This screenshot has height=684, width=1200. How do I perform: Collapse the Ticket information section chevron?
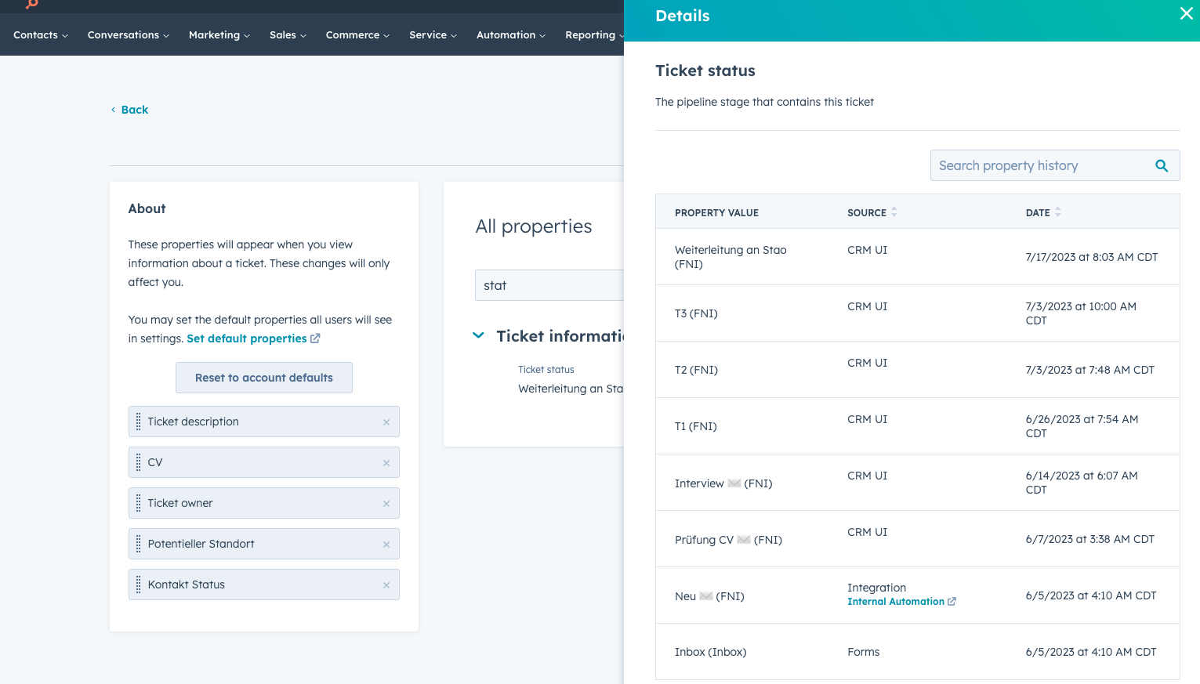click(x=478, y=335)
